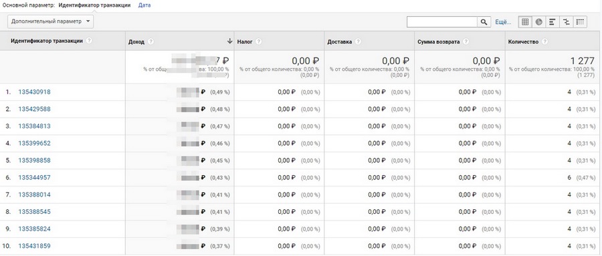Select quantity 6 in row 135344957
This screenshot has height=256, width=602.
tap(569, 178)
